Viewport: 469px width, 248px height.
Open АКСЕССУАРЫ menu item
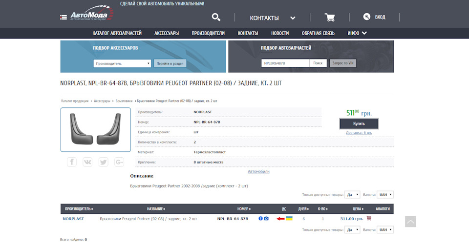[167, 33]
